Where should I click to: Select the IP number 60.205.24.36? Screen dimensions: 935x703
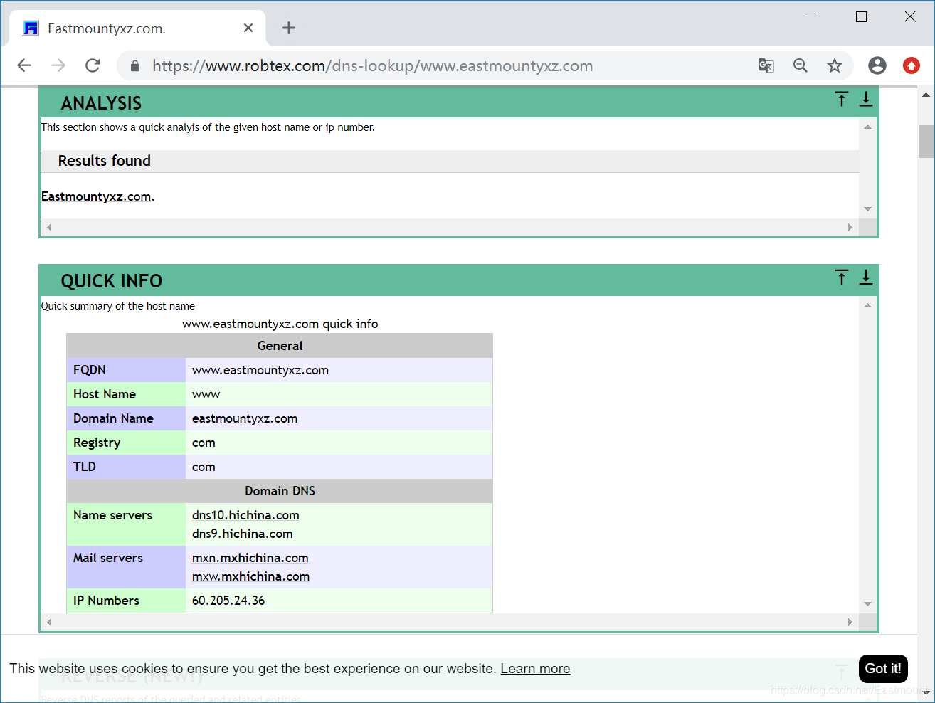pos(228,601)
